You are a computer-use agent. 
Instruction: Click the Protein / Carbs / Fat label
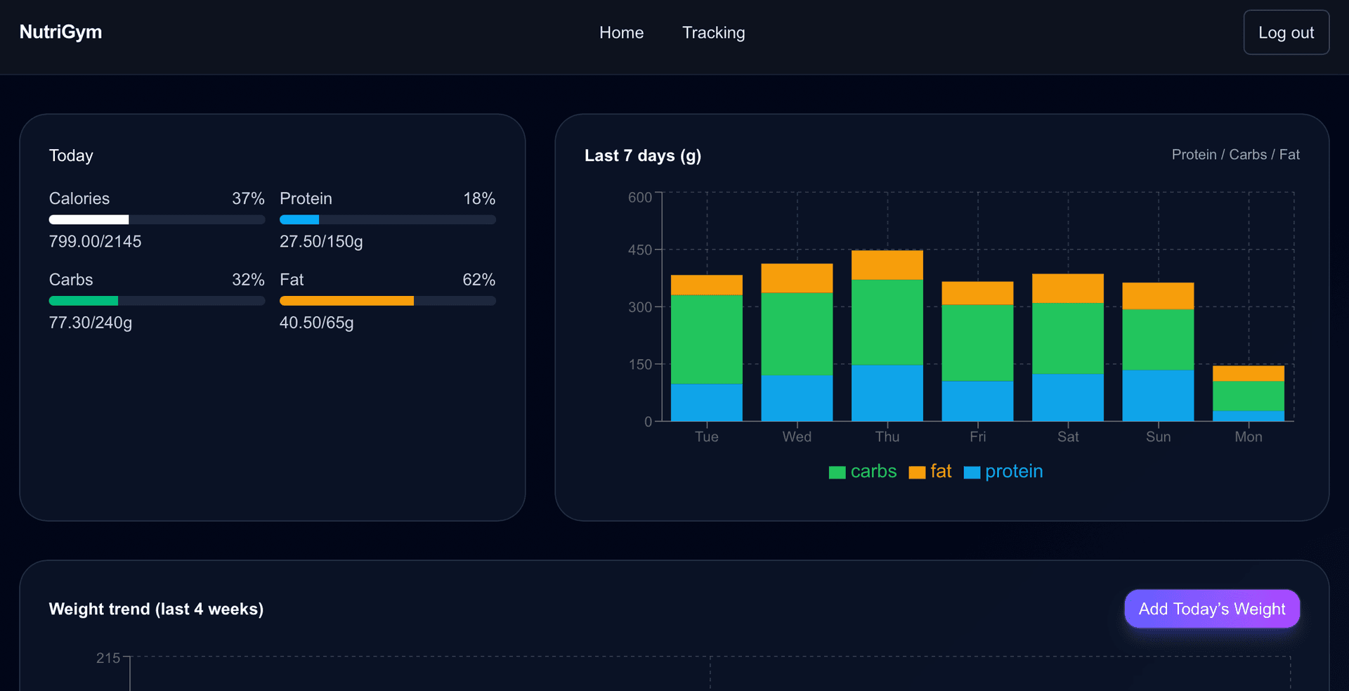1235,155
